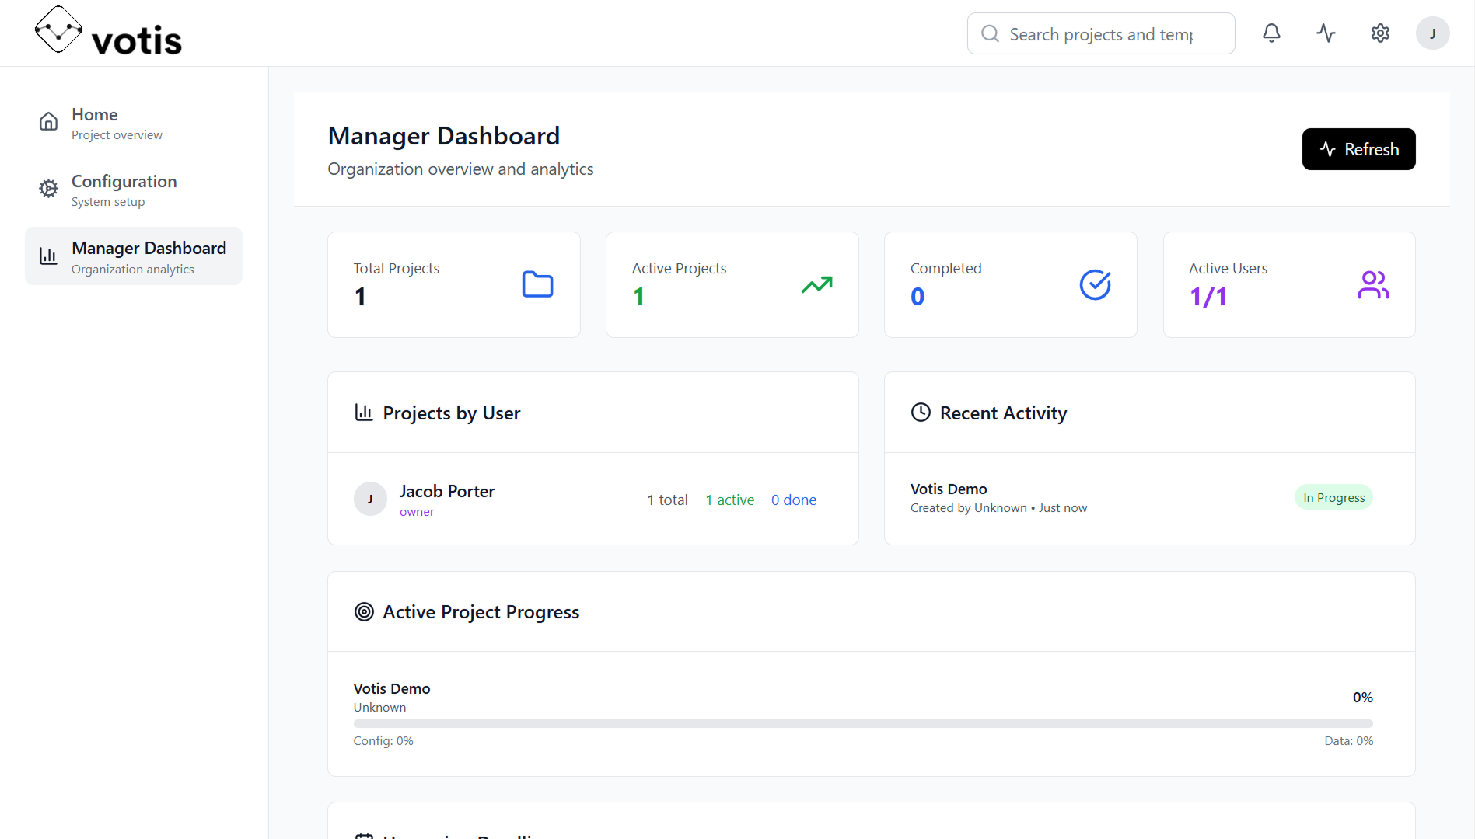Click the Jacob Porter name

point(447,491)
